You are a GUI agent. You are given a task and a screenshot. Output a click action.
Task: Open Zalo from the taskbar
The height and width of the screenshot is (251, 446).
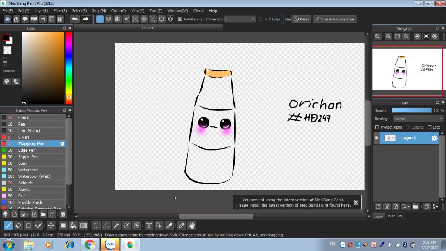(x=110, y=244)
